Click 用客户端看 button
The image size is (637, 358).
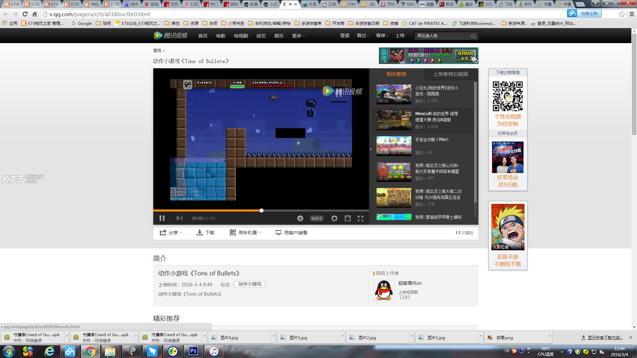coord(292,233)
